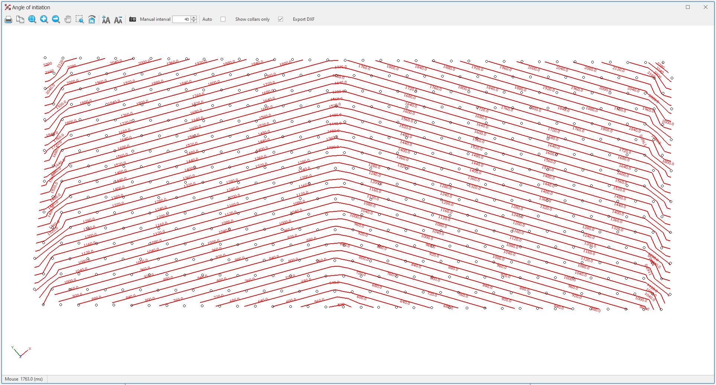The width and height of the screenshot is (716, 385).
Task: Click the Mouse timing display in status bar
Action: point(24,379)
